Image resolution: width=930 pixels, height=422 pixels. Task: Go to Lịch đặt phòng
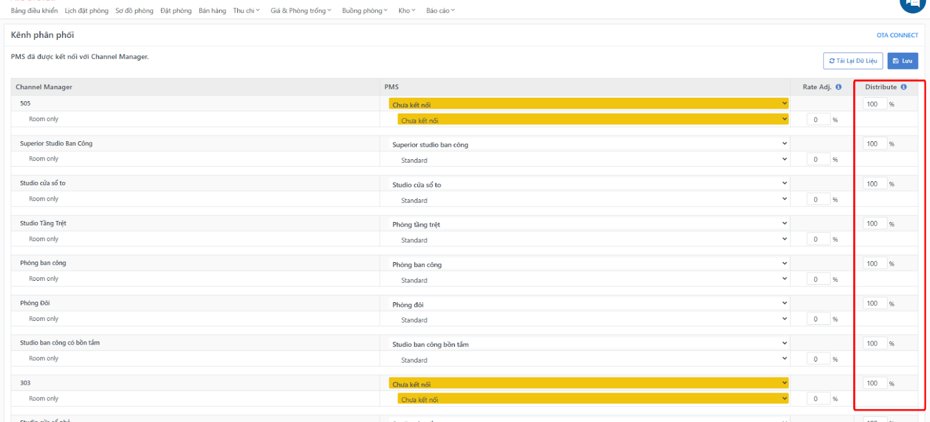click(x=87, y=10)
